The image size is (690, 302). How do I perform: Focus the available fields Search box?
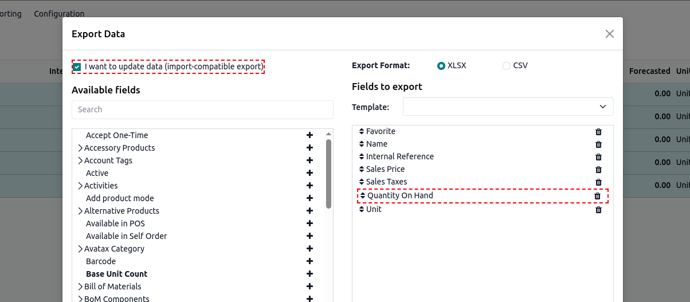pyautogui.click(x=202, y=109)
